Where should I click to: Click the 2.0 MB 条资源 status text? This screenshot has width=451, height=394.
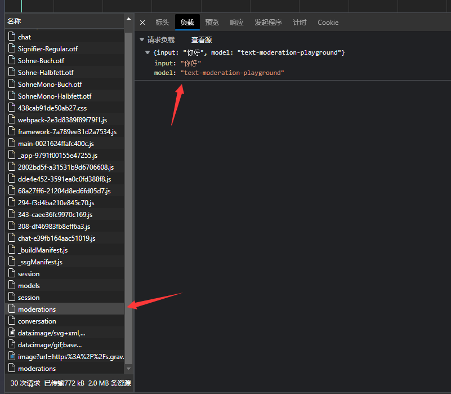pos(110,383)
